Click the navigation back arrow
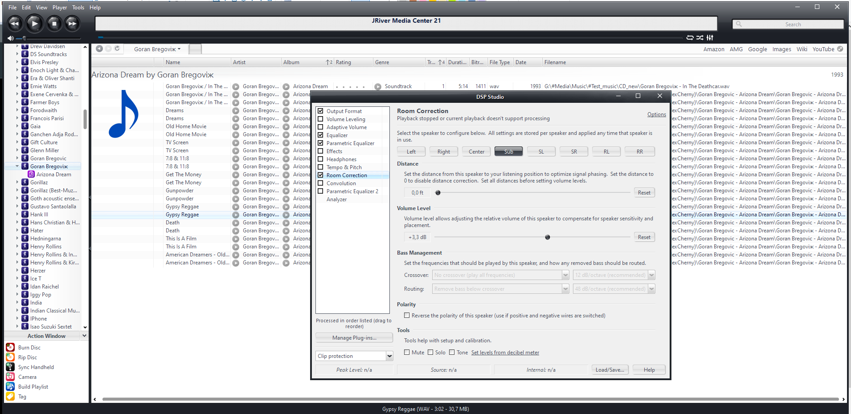The height and width of the screenshot is (414, 851). coord(99,49)
